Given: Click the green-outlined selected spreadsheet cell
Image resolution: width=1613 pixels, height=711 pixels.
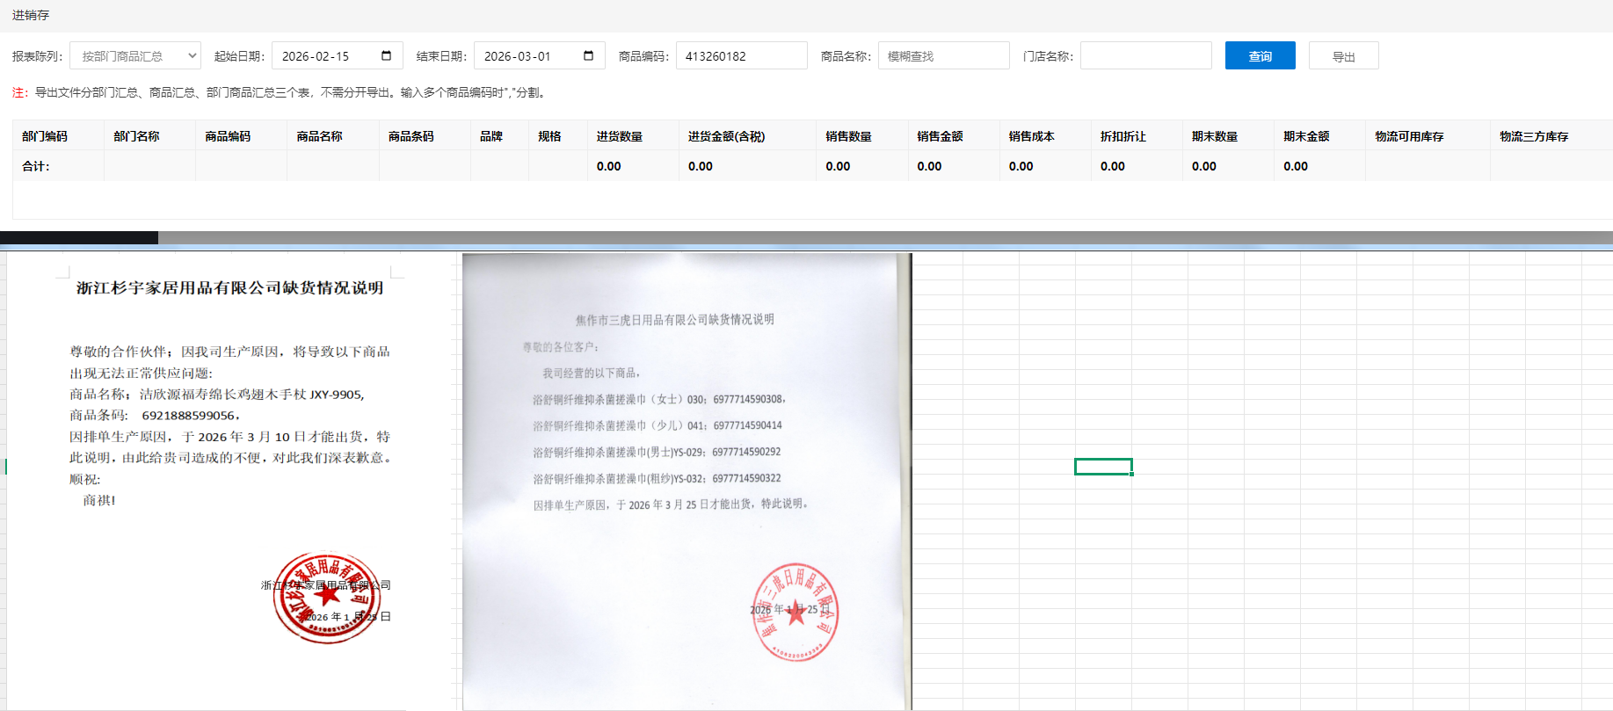Looking at the screenshot, I should tap(1103, 467).
